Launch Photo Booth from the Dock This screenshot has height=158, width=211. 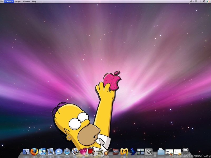point(92,152)
